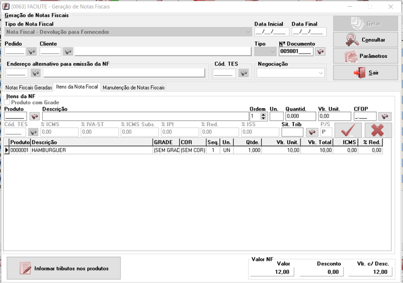
Task: Open the disabled item-row Cód. TES lookup icon
Action: pyautogui.click(x=33, y=132)
